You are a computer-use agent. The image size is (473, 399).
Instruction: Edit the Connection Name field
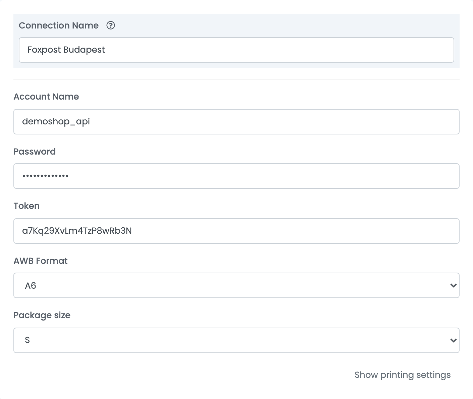pyautogui.click(x=236, y=50)
